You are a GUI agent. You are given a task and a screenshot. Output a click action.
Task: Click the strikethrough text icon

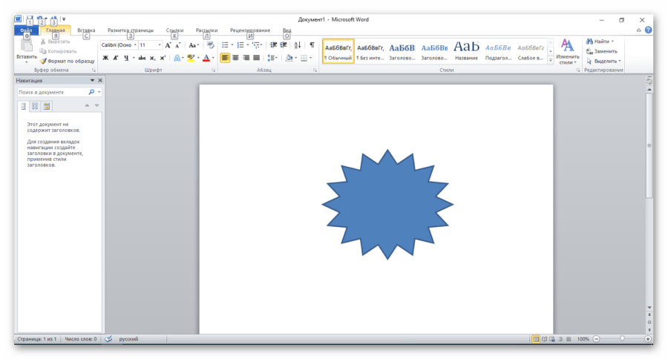coord(141,58)
